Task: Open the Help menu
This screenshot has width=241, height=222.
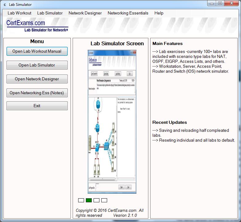Action: [x=159, y=13]
